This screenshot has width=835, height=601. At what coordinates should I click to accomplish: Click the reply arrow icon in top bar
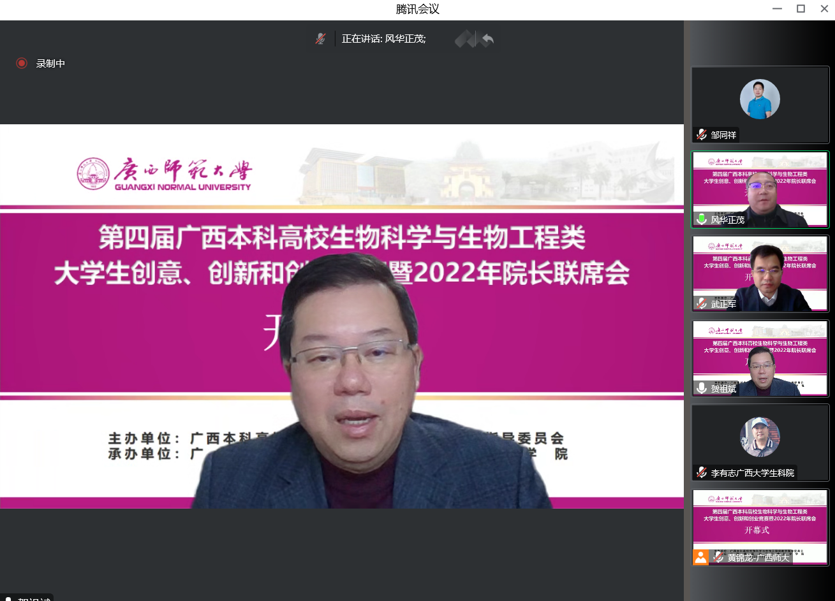[487, 40]
